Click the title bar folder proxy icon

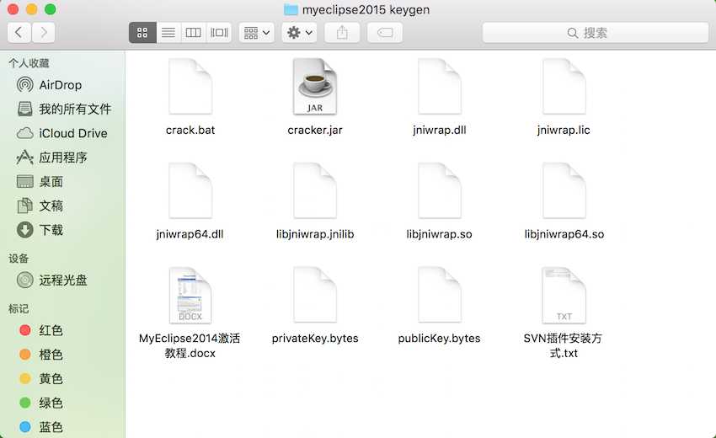291,9
